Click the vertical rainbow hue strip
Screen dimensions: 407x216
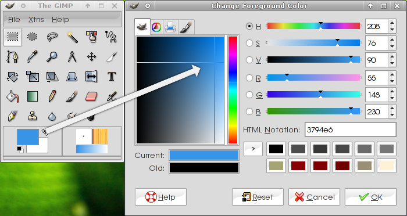233,90
